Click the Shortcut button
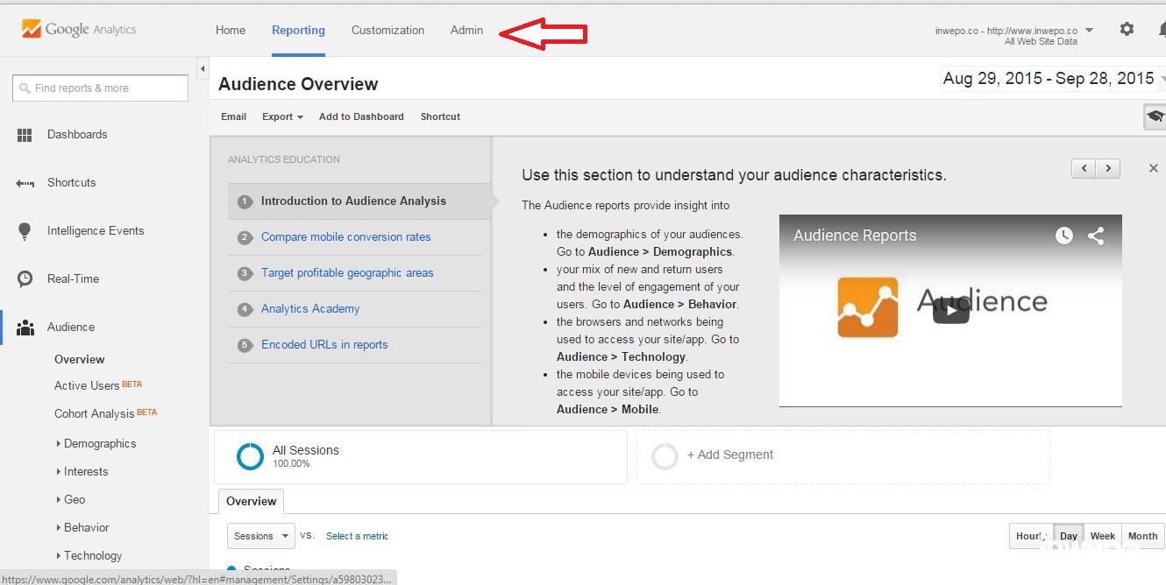Screen dimensions: 1166x585 point(440,116)
